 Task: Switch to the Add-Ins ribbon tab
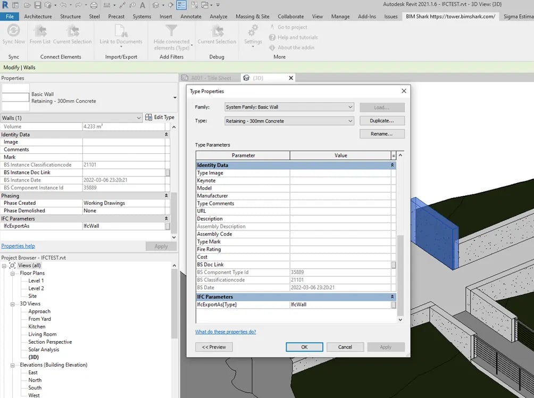[367, 16]
